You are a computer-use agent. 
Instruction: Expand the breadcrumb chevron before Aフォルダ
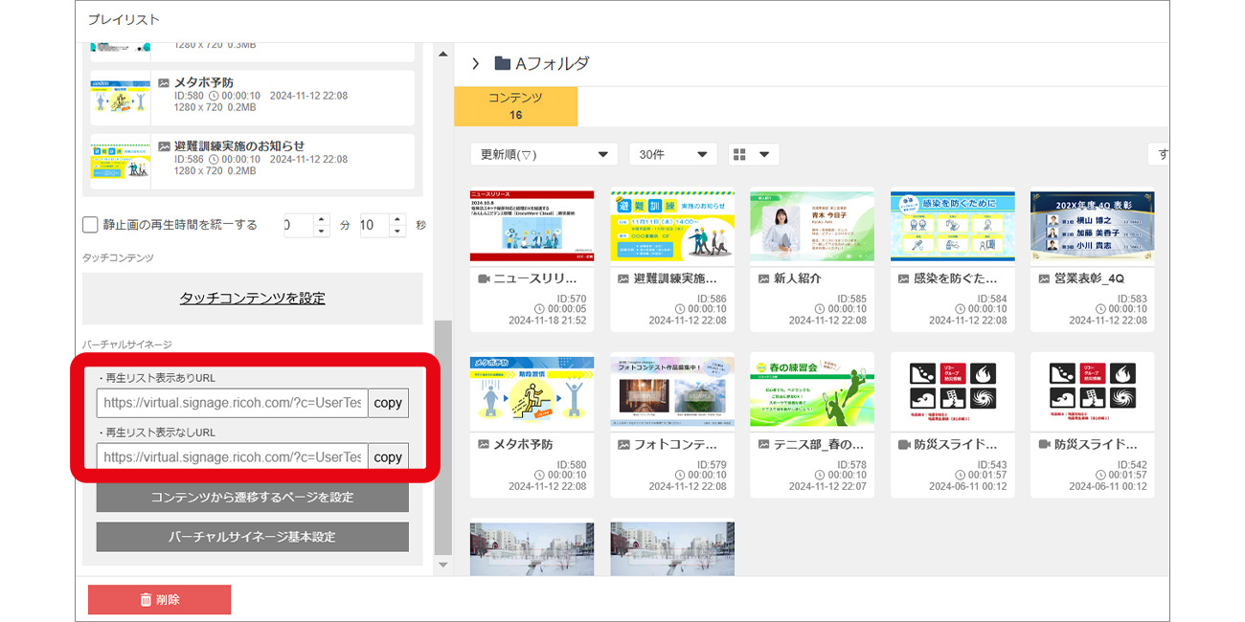pyautogui.click(x=475, y=64)
